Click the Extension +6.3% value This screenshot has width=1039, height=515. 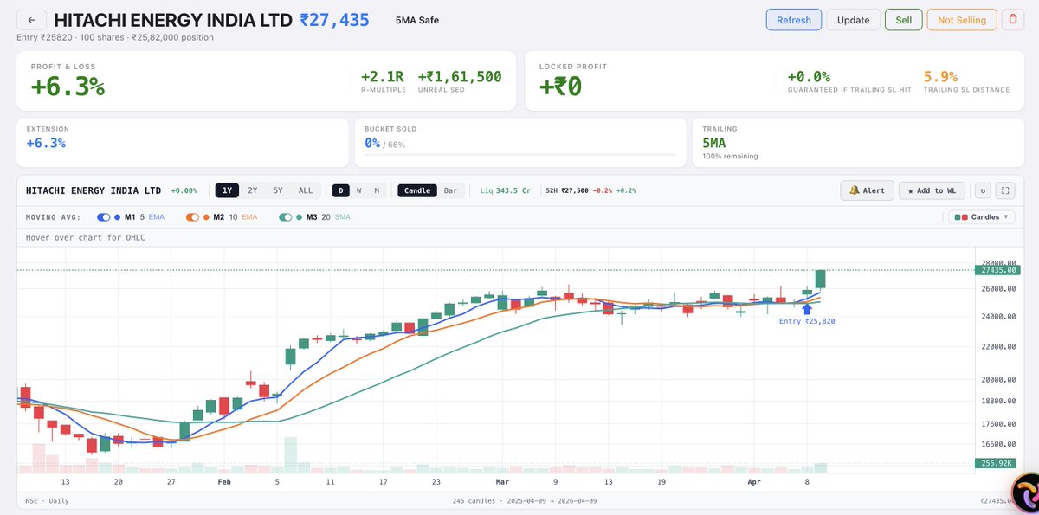tap(47, 143)
